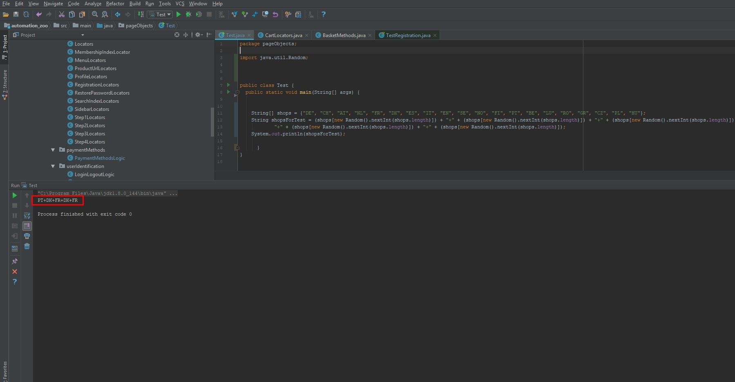The image size is (735, 382).
Task: Close the Run tab with red X
Action: [x=15, y=272]
